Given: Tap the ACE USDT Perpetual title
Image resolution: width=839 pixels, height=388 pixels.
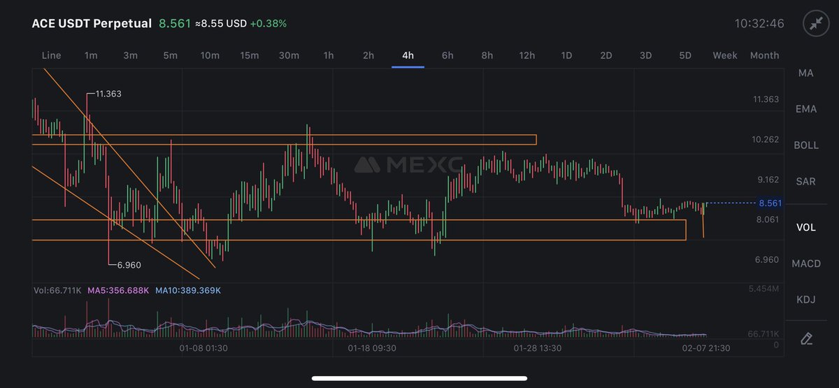Looking at the screenshot, I should pos(92,23).
